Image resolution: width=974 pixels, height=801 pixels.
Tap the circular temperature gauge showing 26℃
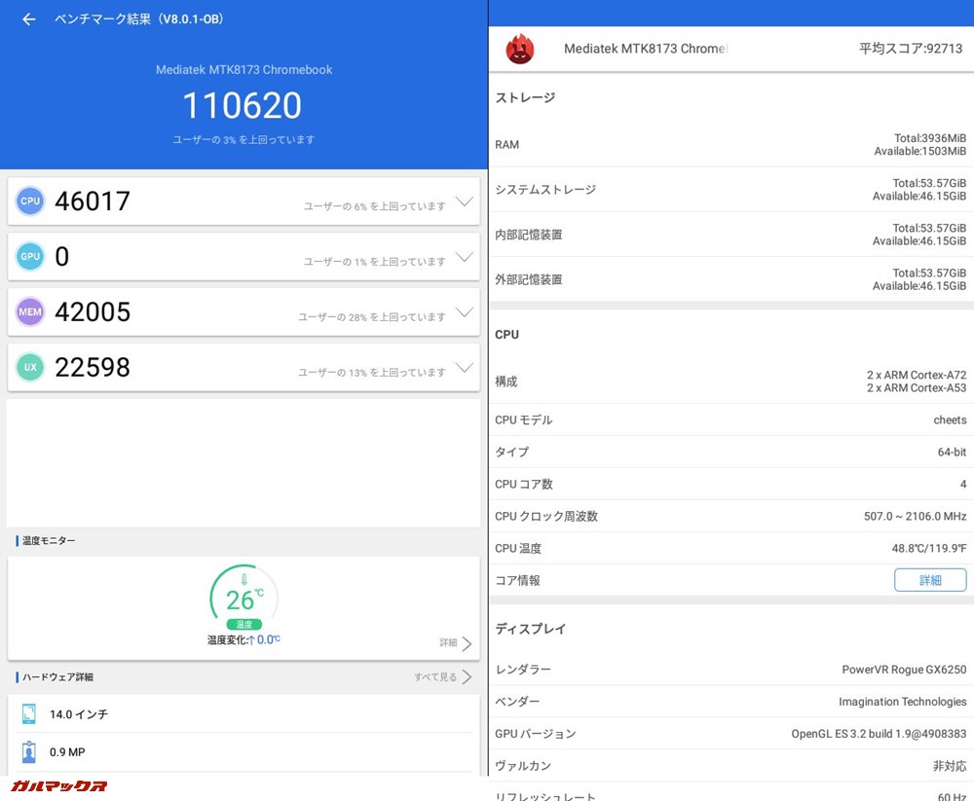click(243, 594)
